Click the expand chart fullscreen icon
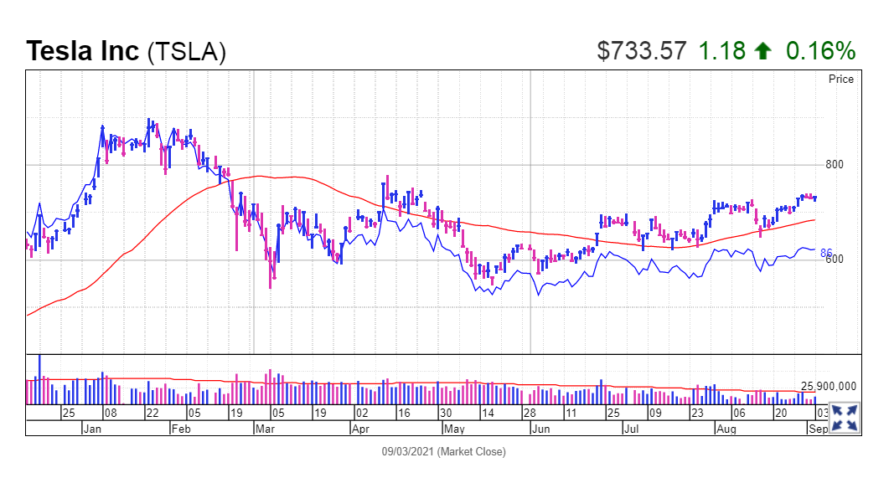Viewport: 889px width, 478px height. [x=845, y=418]
